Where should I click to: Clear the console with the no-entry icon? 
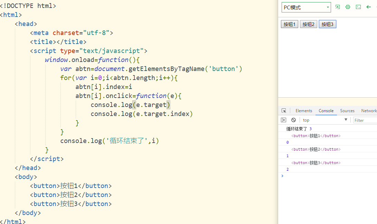pyautogui.click(x=293, y=120)
